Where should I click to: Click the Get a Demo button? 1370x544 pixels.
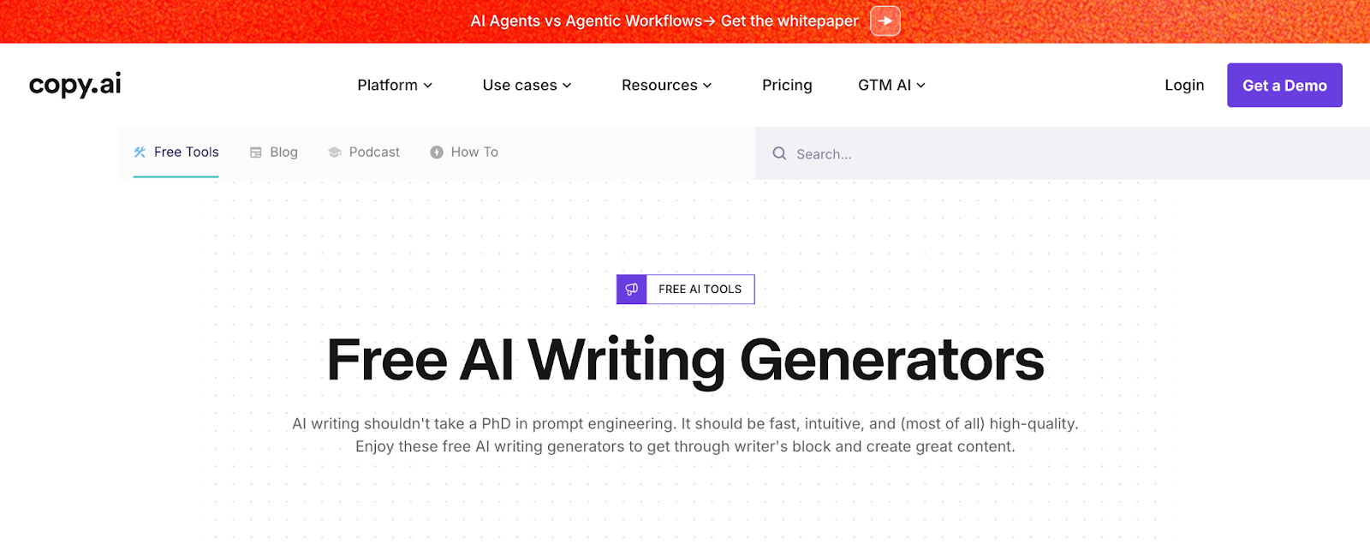(1284, 85)
